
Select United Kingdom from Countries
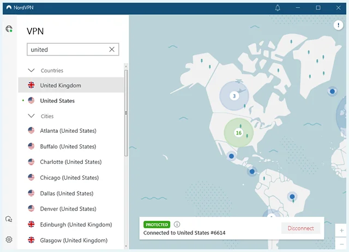coord(71,85)
